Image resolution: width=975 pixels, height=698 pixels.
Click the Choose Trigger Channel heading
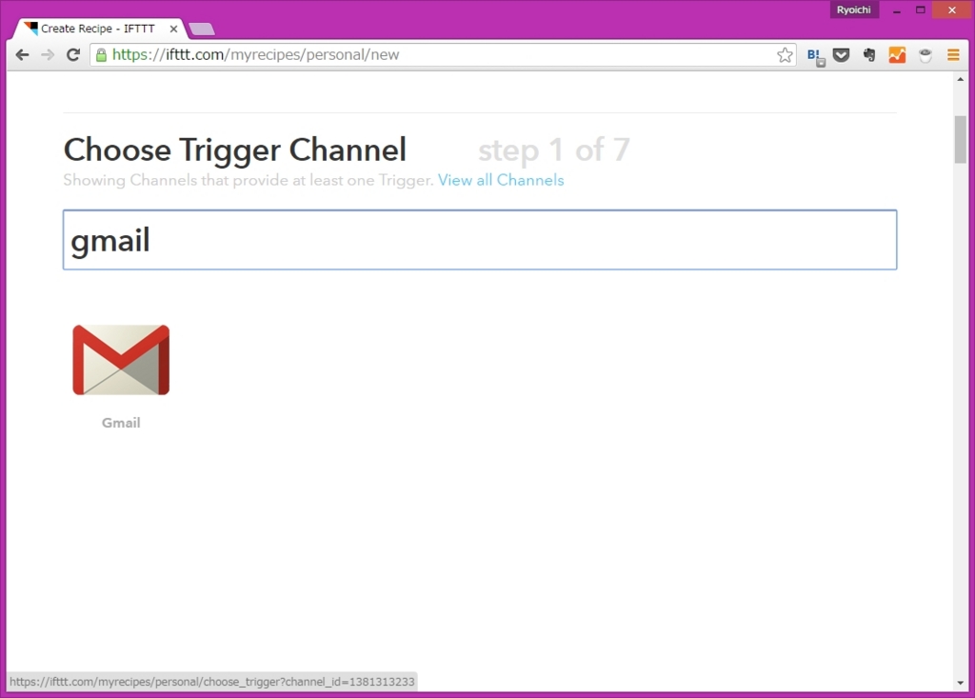pyautogui.click(x=235, y=150)
